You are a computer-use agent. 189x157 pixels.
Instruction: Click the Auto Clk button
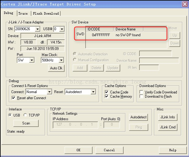[x=56, y=68]
